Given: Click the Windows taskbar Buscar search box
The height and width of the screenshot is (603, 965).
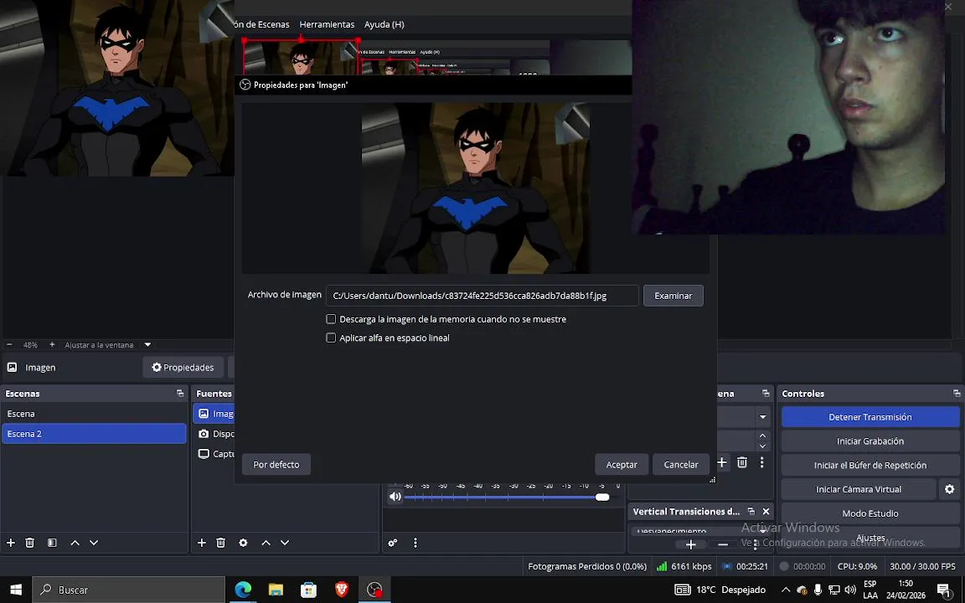Looking at the screenshot, I should 129,590.
